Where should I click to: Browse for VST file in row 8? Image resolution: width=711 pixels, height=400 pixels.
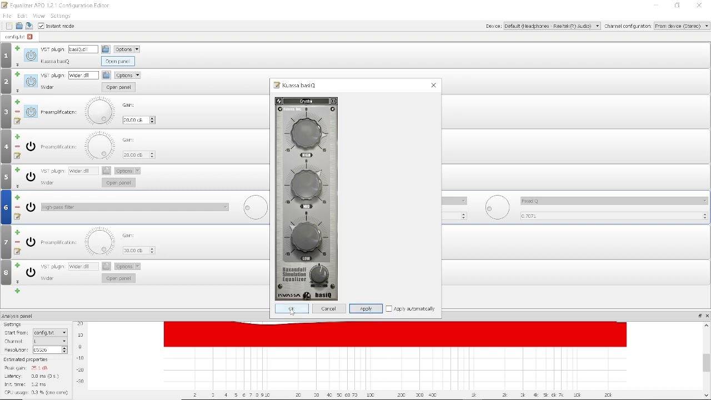pyautogui.click(x=106, y=266)
